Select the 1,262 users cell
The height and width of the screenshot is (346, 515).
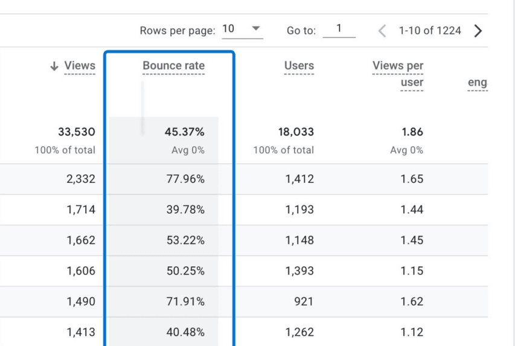coord(299,332)
